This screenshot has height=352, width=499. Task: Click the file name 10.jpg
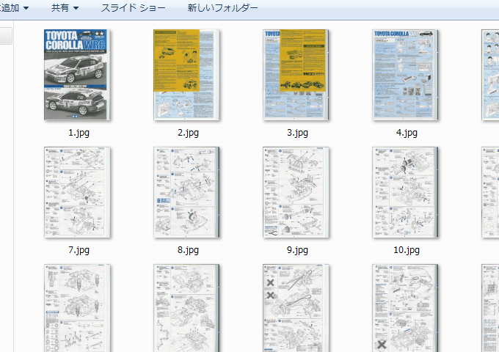[x=407, y=250]
